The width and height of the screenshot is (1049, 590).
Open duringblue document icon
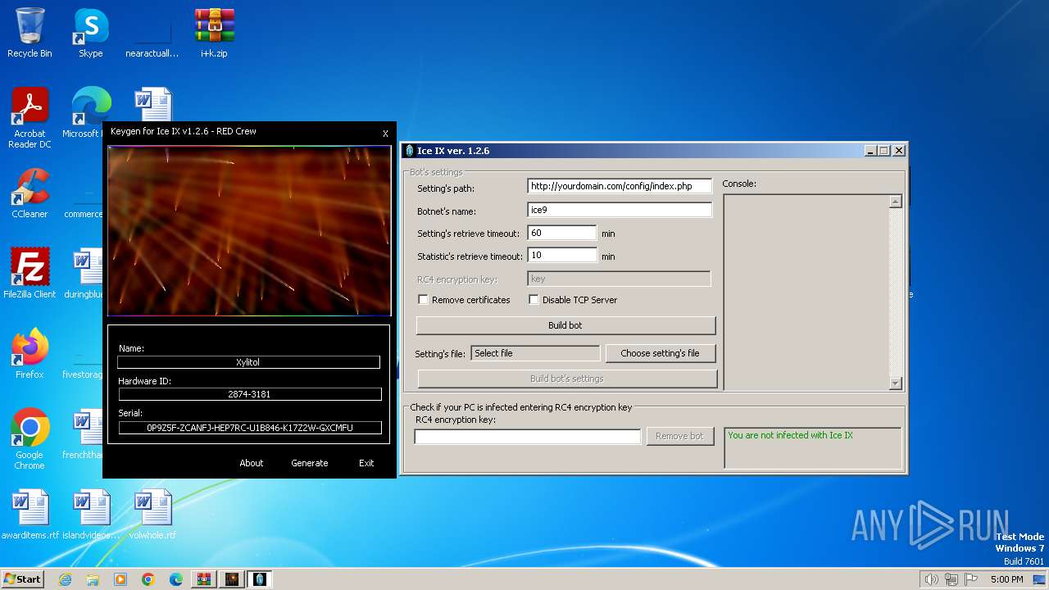pos(84,274)
